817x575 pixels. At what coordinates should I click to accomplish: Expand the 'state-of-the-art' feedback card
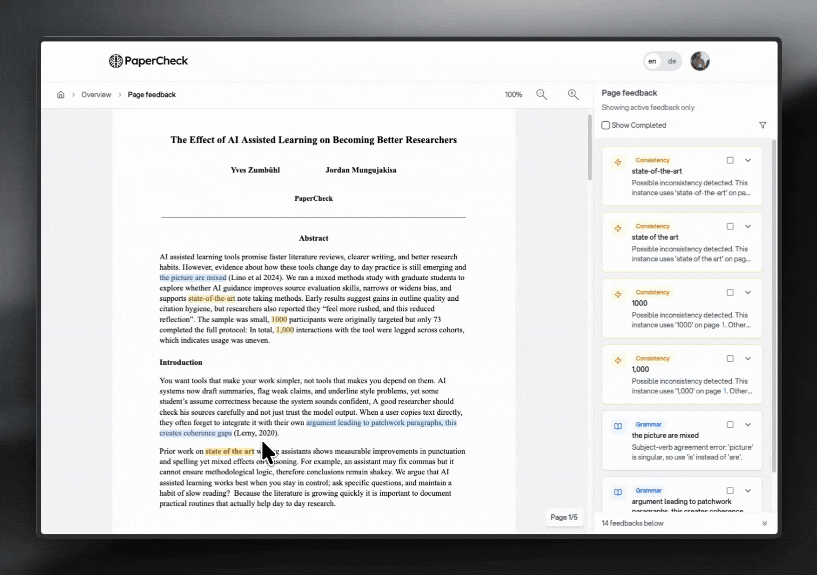[x=748, y=160]
